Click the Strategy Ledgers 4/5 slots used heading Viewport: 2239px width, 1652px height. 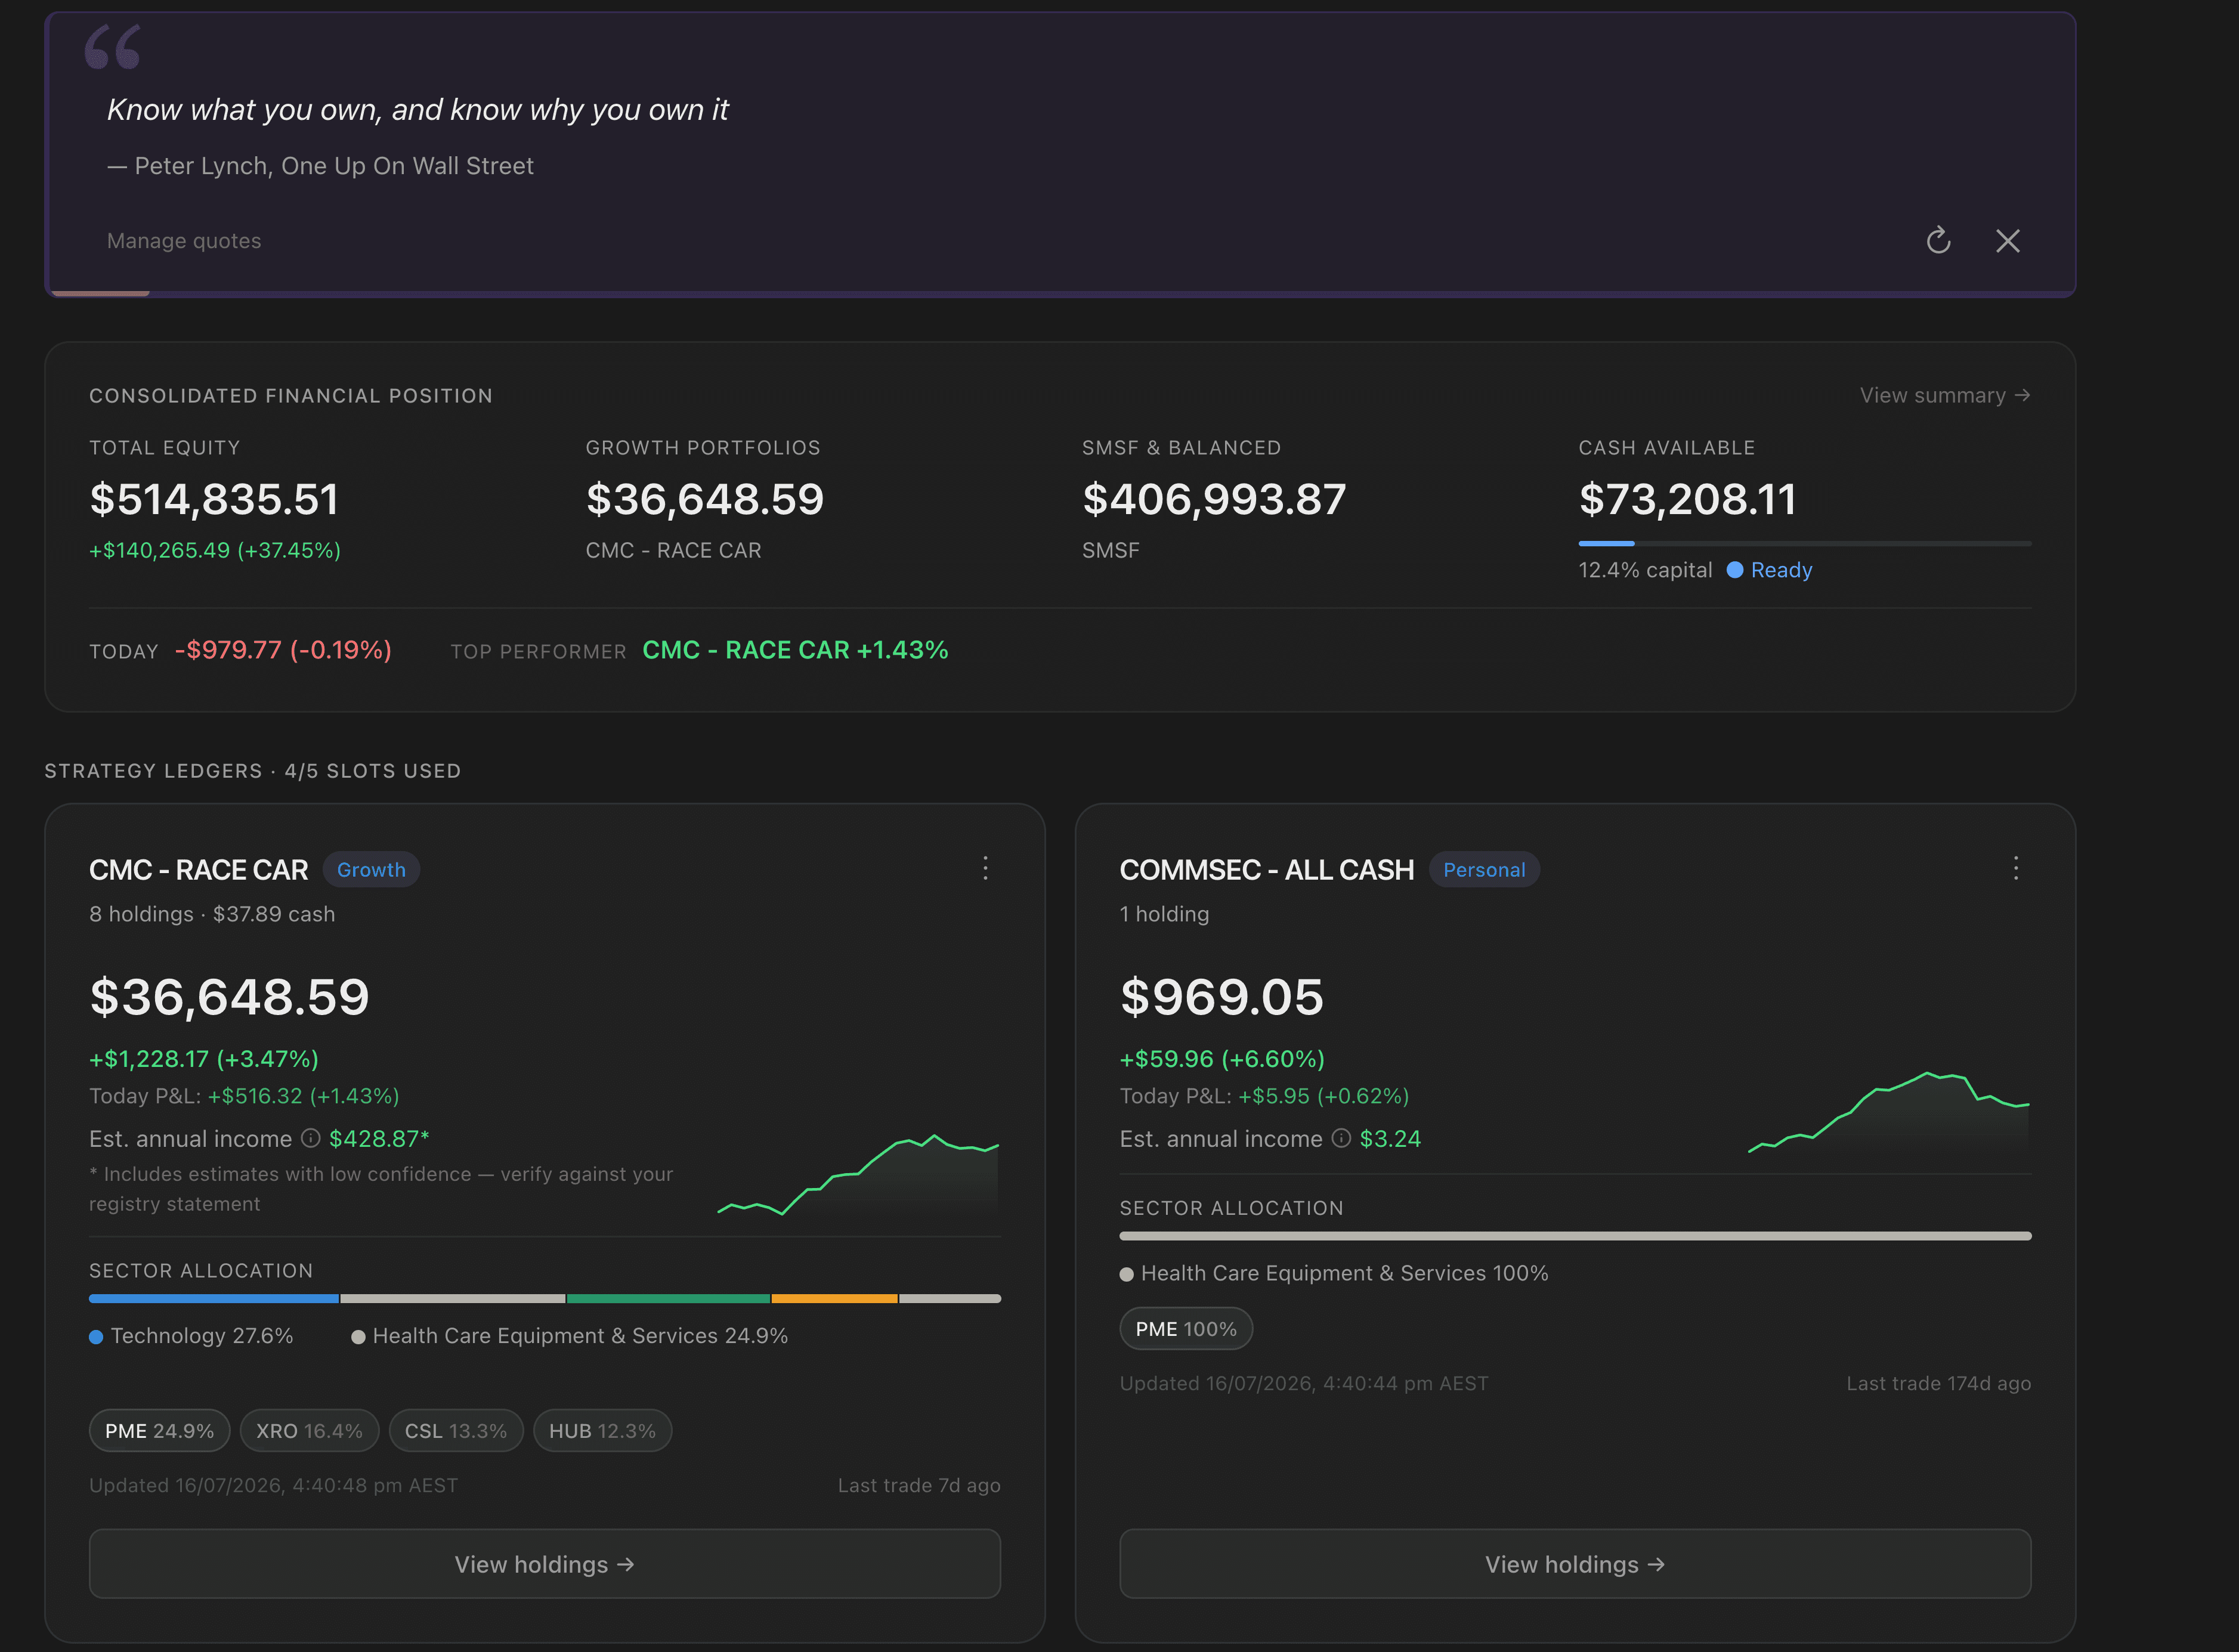click(253, 771)
